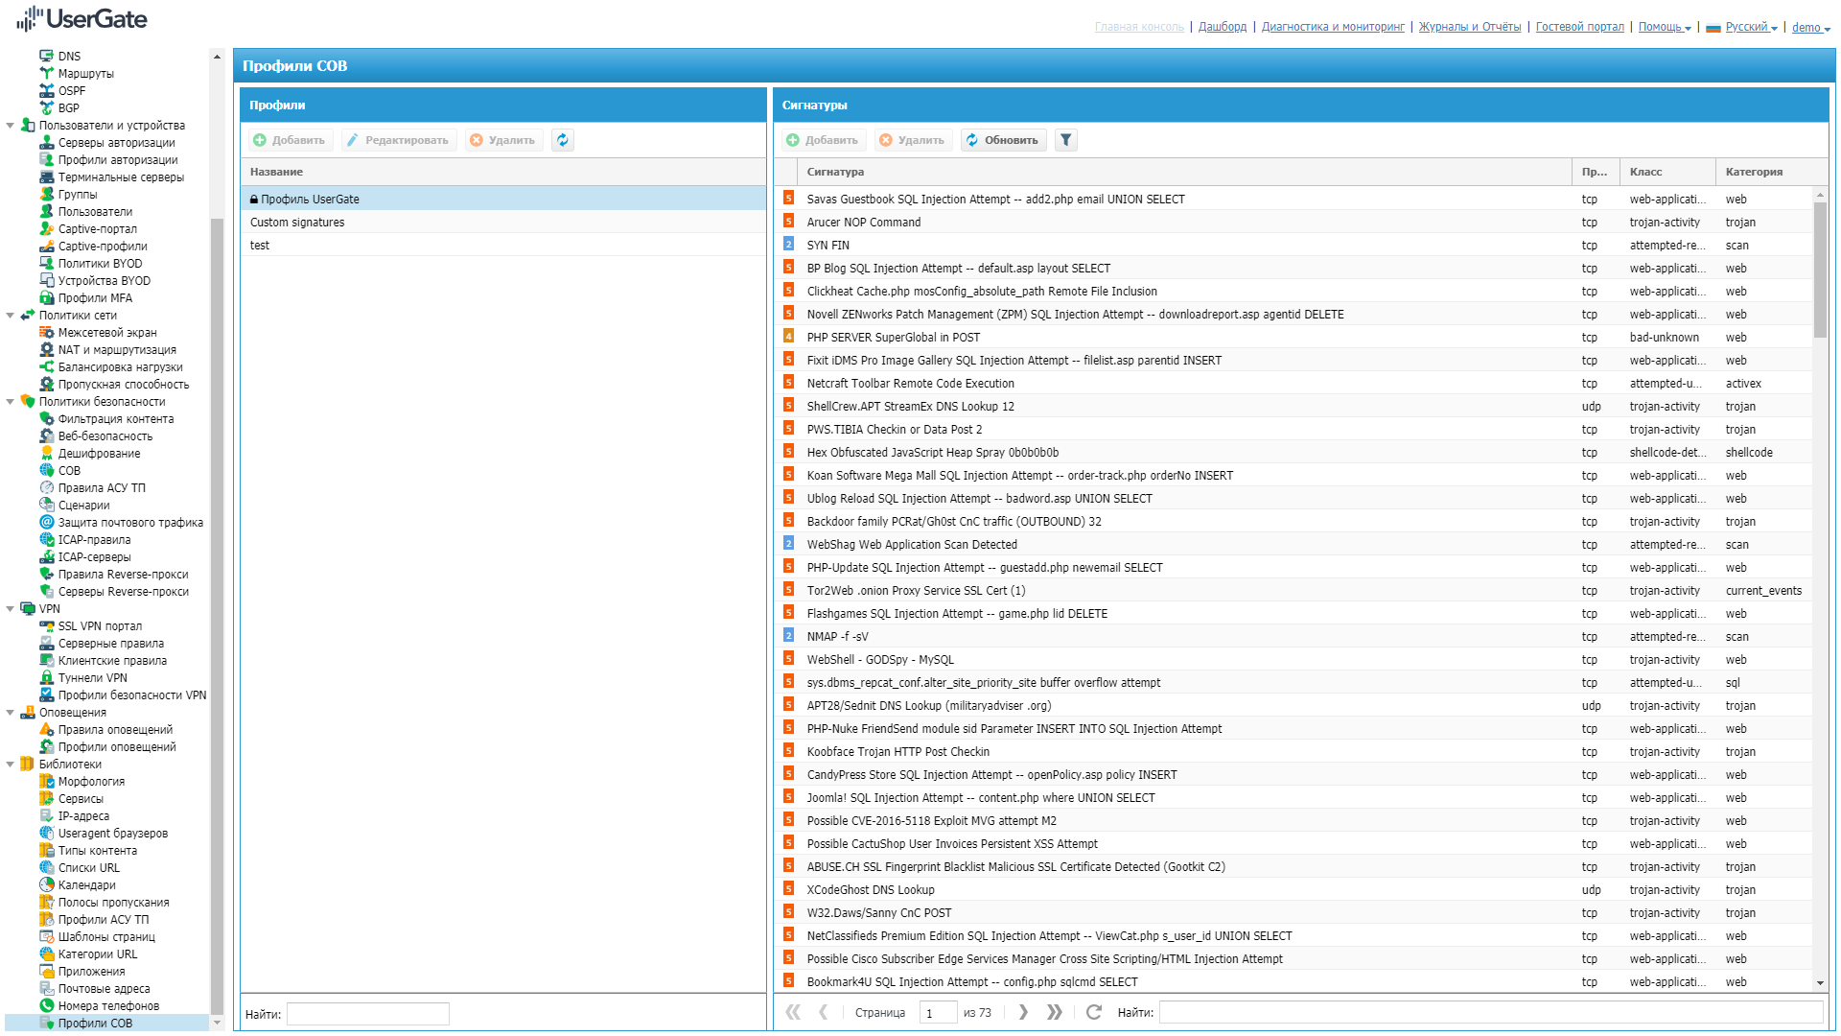Collapse the VPN tree section
This screenshot has width=1841, height=1036.
click(x=11, y=609)
